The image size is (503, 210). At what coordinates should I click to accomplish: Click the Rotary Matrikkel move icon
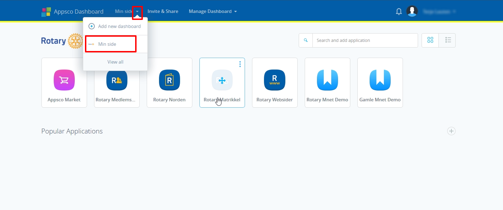pyautogui.click(x=222, y=80)
